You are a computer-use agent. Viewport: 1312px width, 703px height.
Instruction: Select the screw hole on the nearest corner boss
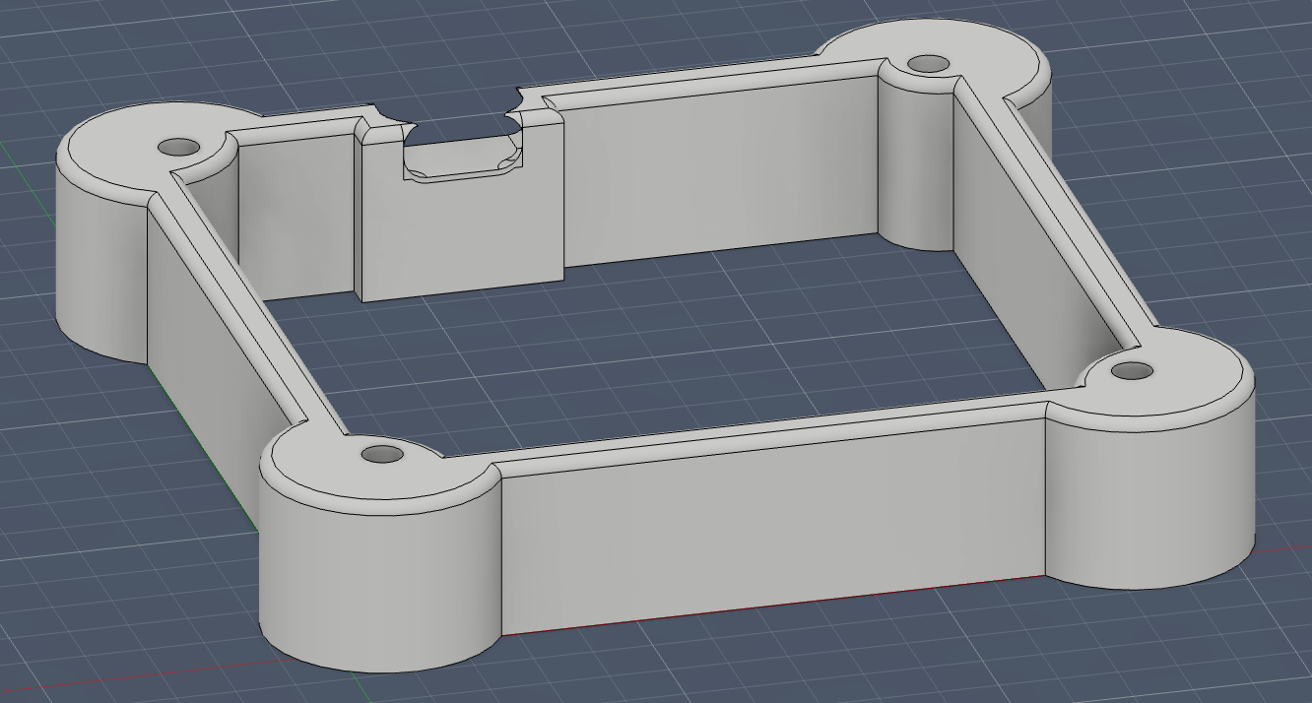[383, 455]
